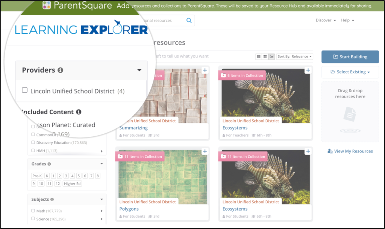Toggle grade 5 filter

pos(79,176)
